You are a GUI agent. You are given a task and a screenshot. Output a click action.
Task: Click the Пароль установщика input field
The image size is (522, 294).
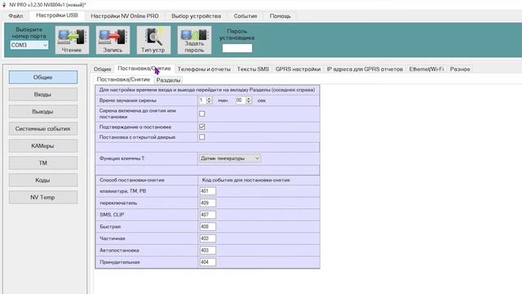click(x=237, y=48)
